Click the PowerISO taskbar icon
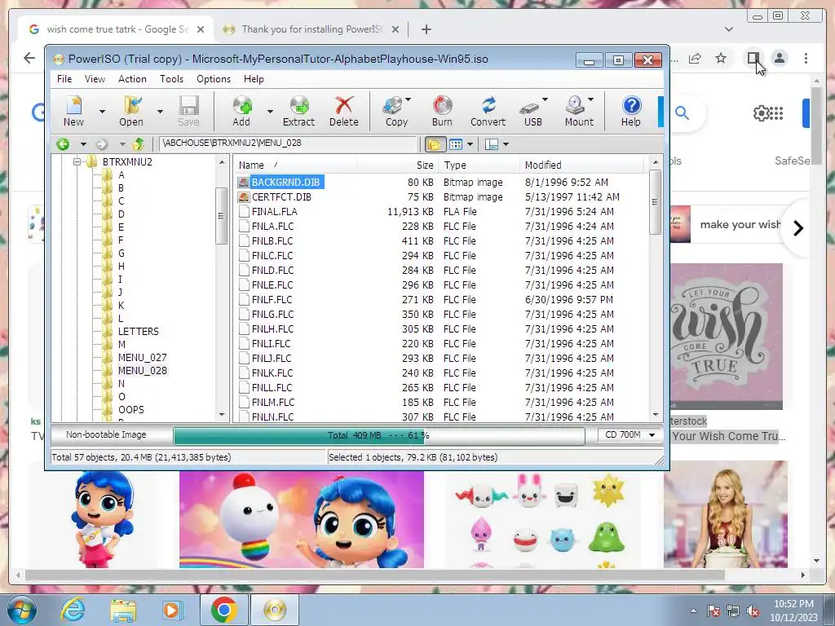This screenshot has width=835, height=626. [x=275, y=610]
